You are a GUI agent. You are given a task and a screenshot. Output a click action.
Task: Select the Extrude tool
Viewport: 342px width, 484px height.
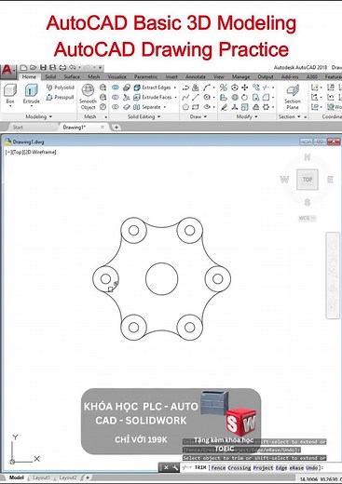coord(31,93)
